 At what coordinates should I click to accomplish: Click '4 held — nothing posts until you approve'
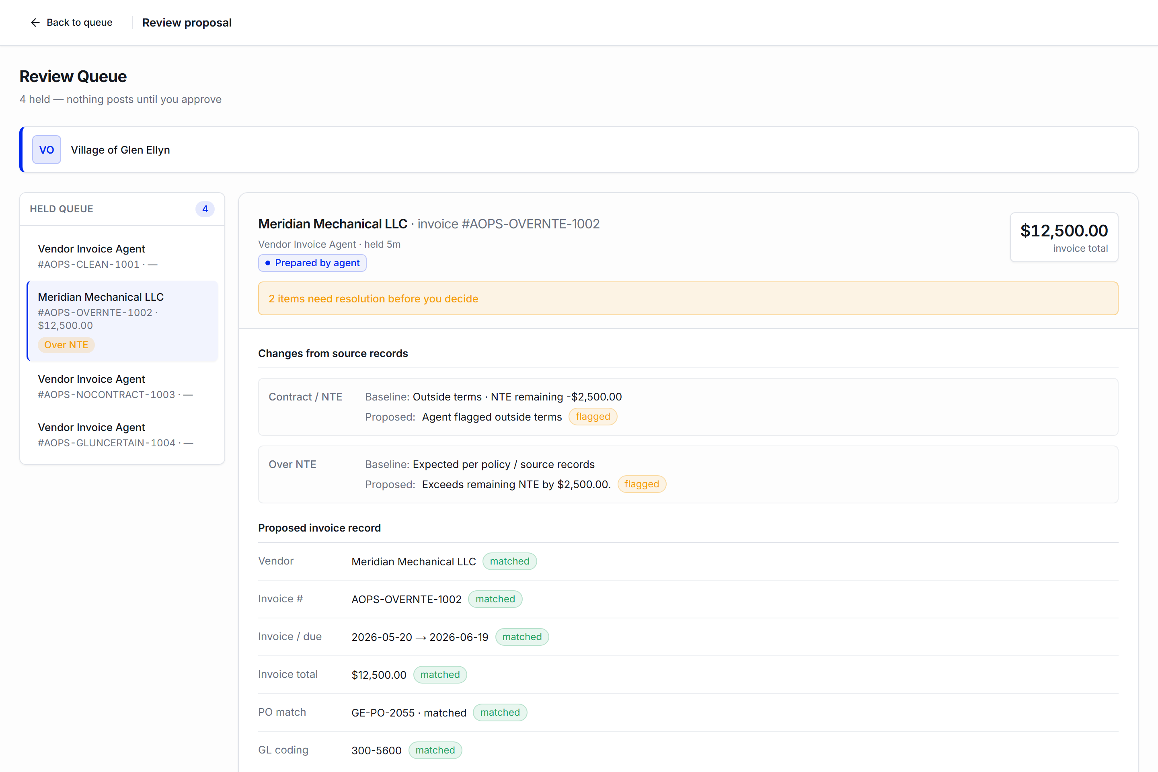click(121, 99)
